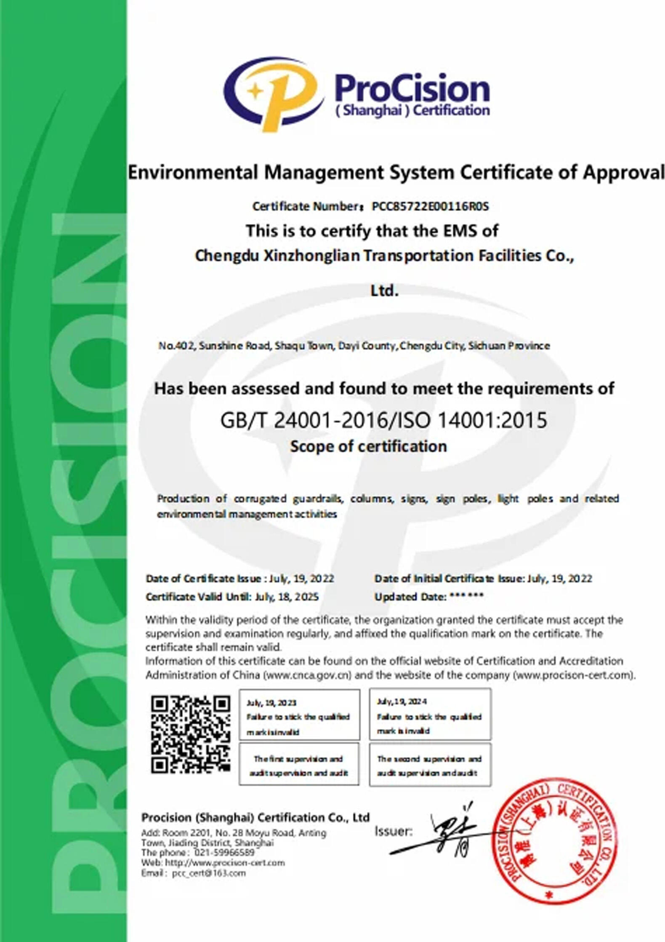Select certificate number PCC85722E00116R0S
The image size is (665, 942).
pos(430,206)
